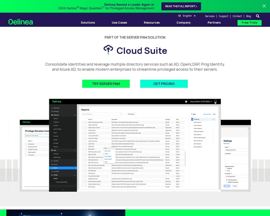The width and height of the screenshot is (270, 216).
Task: Click the globe icon beside English
Action: pos(179,16)
